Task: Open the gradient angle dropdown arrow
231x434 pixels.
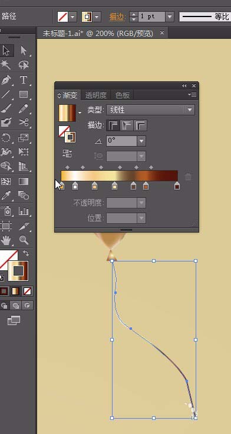Action: point(141,141)
